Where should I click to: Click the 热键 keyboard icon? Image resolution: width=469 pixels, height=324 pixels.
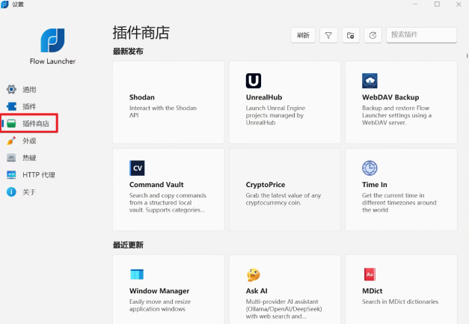11,158
